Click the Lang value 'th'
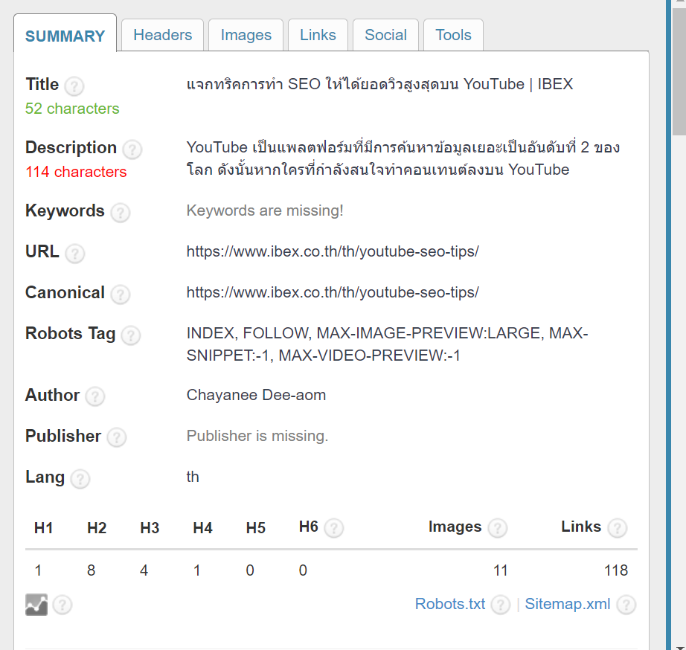The height and width of the screenshot is (650, 686). pyautogui.click(x=193, y=477)
